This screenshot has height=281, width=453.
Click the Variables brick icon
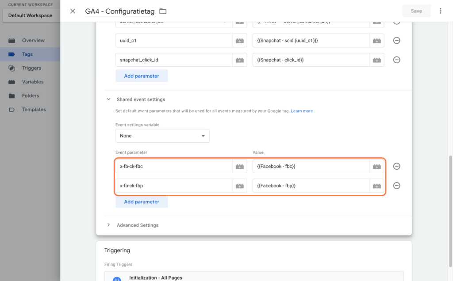[12, 82]
